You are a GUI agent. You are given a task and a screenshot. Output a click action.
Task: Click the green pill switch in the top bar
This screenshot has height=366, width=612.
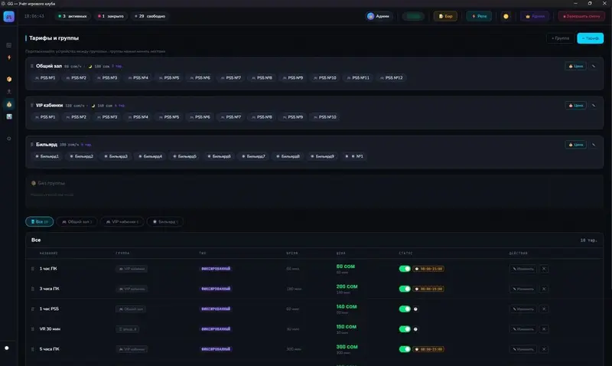coord(413,16)
